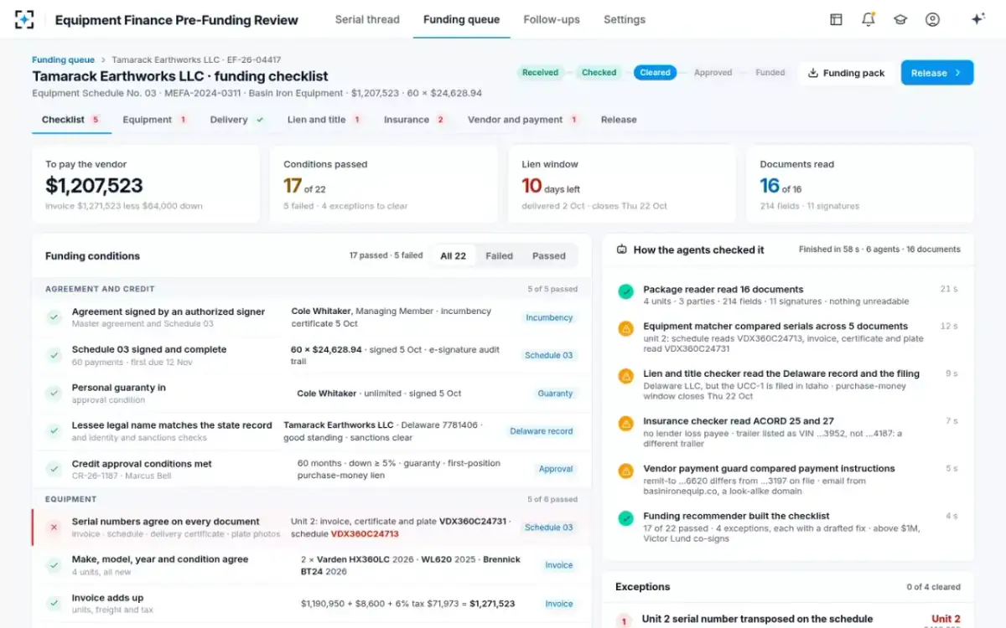
Task: Open Invoice link in Invoice adds up row
Action: [x=559, y=604]
